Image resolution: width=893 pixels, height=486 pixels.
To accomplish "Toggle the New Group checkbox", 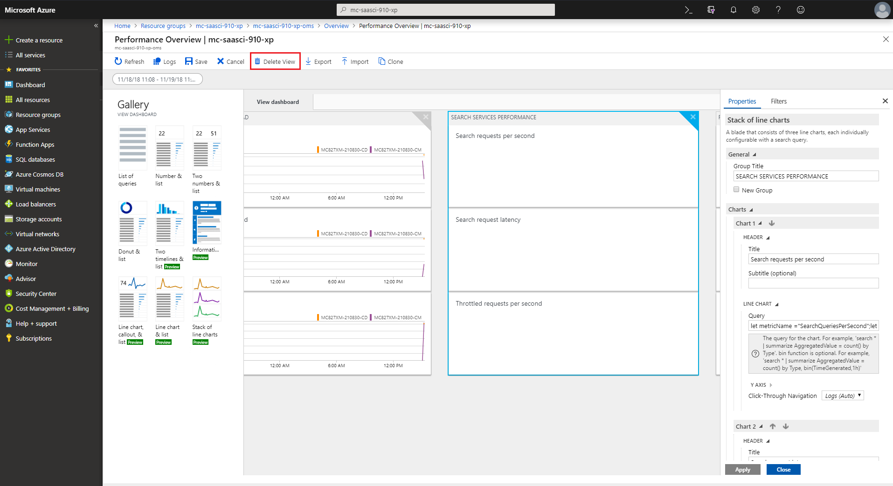I will pyautogui.click(x=736, y=190).
